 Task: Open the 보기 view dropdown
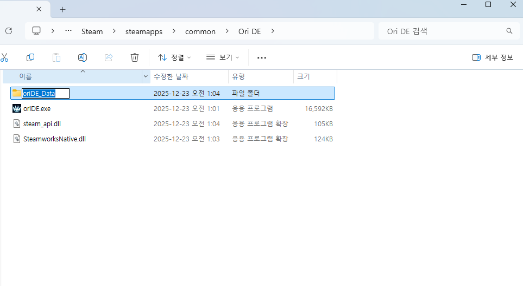click(x=223, y=57)
